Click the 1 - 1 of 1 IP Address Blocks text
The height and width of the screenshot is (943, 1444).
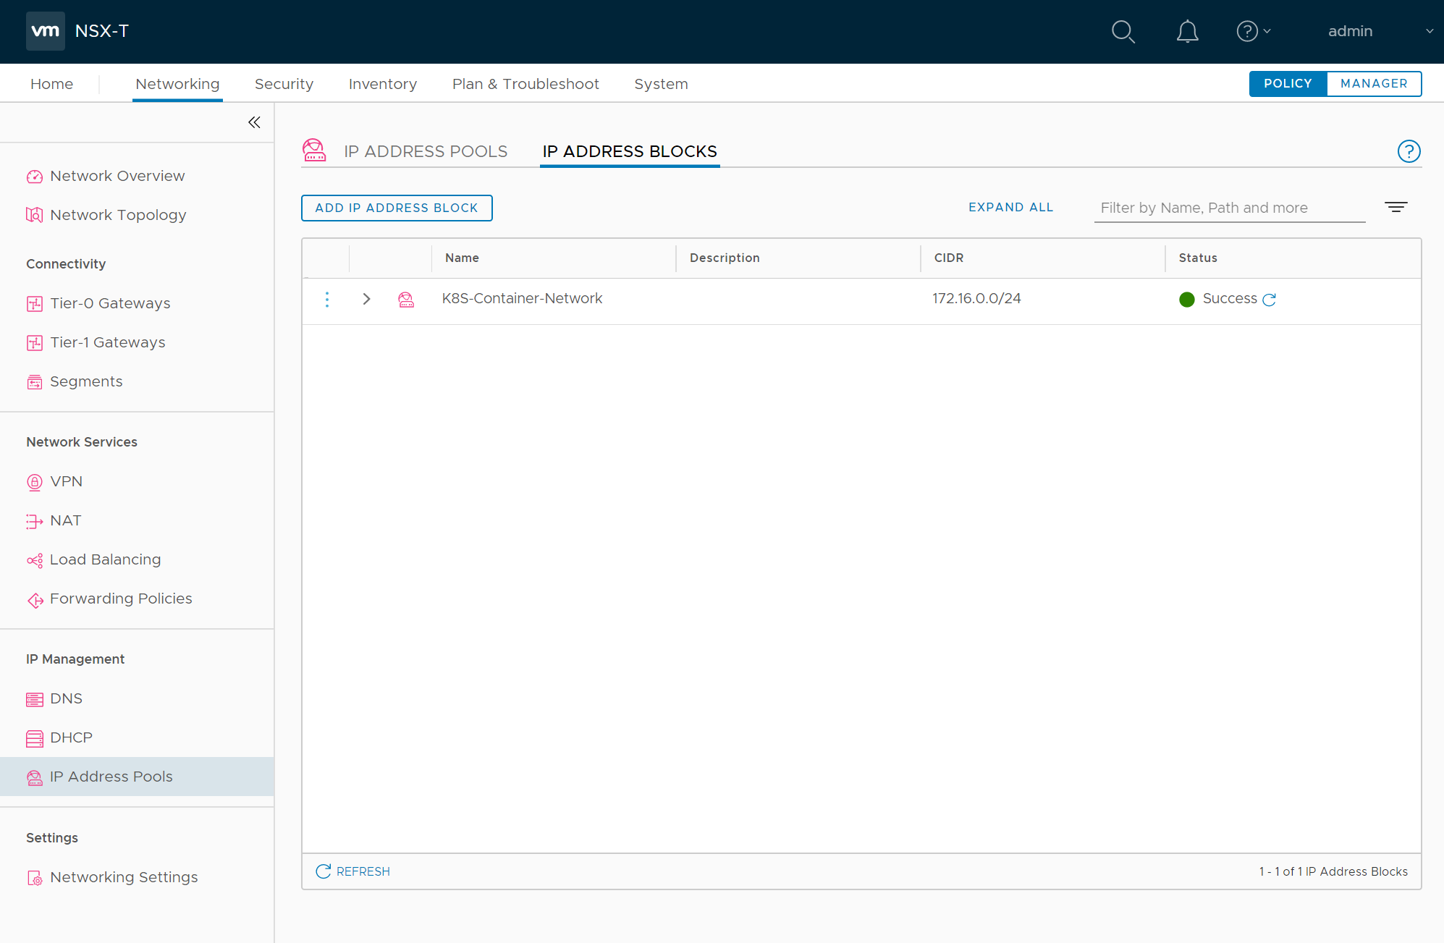tap(1333, 871)
